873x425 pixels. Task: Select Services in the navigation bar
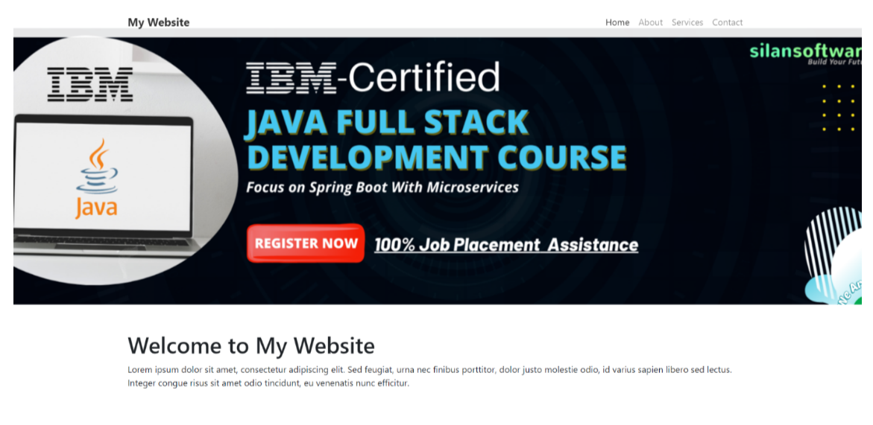tap(687, 22)
